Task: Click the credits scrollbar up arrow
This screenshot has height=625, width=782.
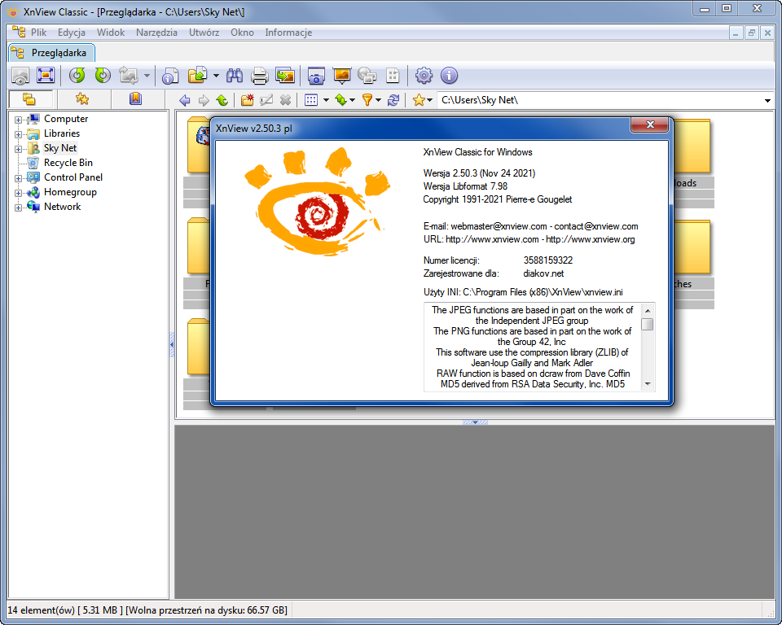Action: pos(648,310)
